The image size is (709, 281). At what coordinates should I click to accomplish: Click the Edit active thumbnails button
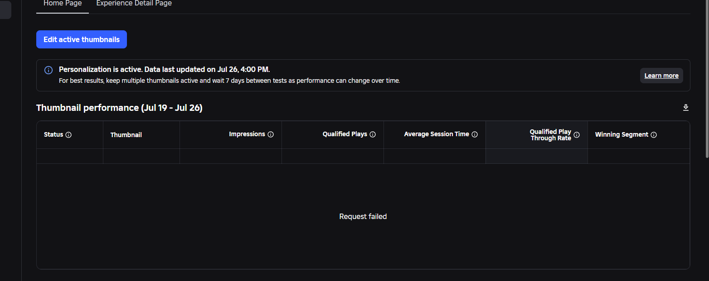(x=82, y=39)
